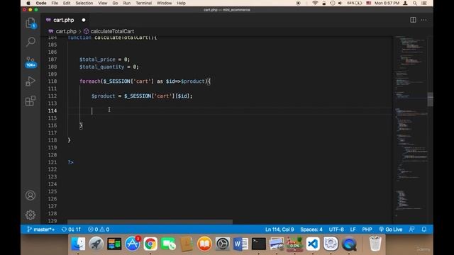Viewport: 454px width, 255px height.
Task: Open the Apple menu
Action: point(28,3)
